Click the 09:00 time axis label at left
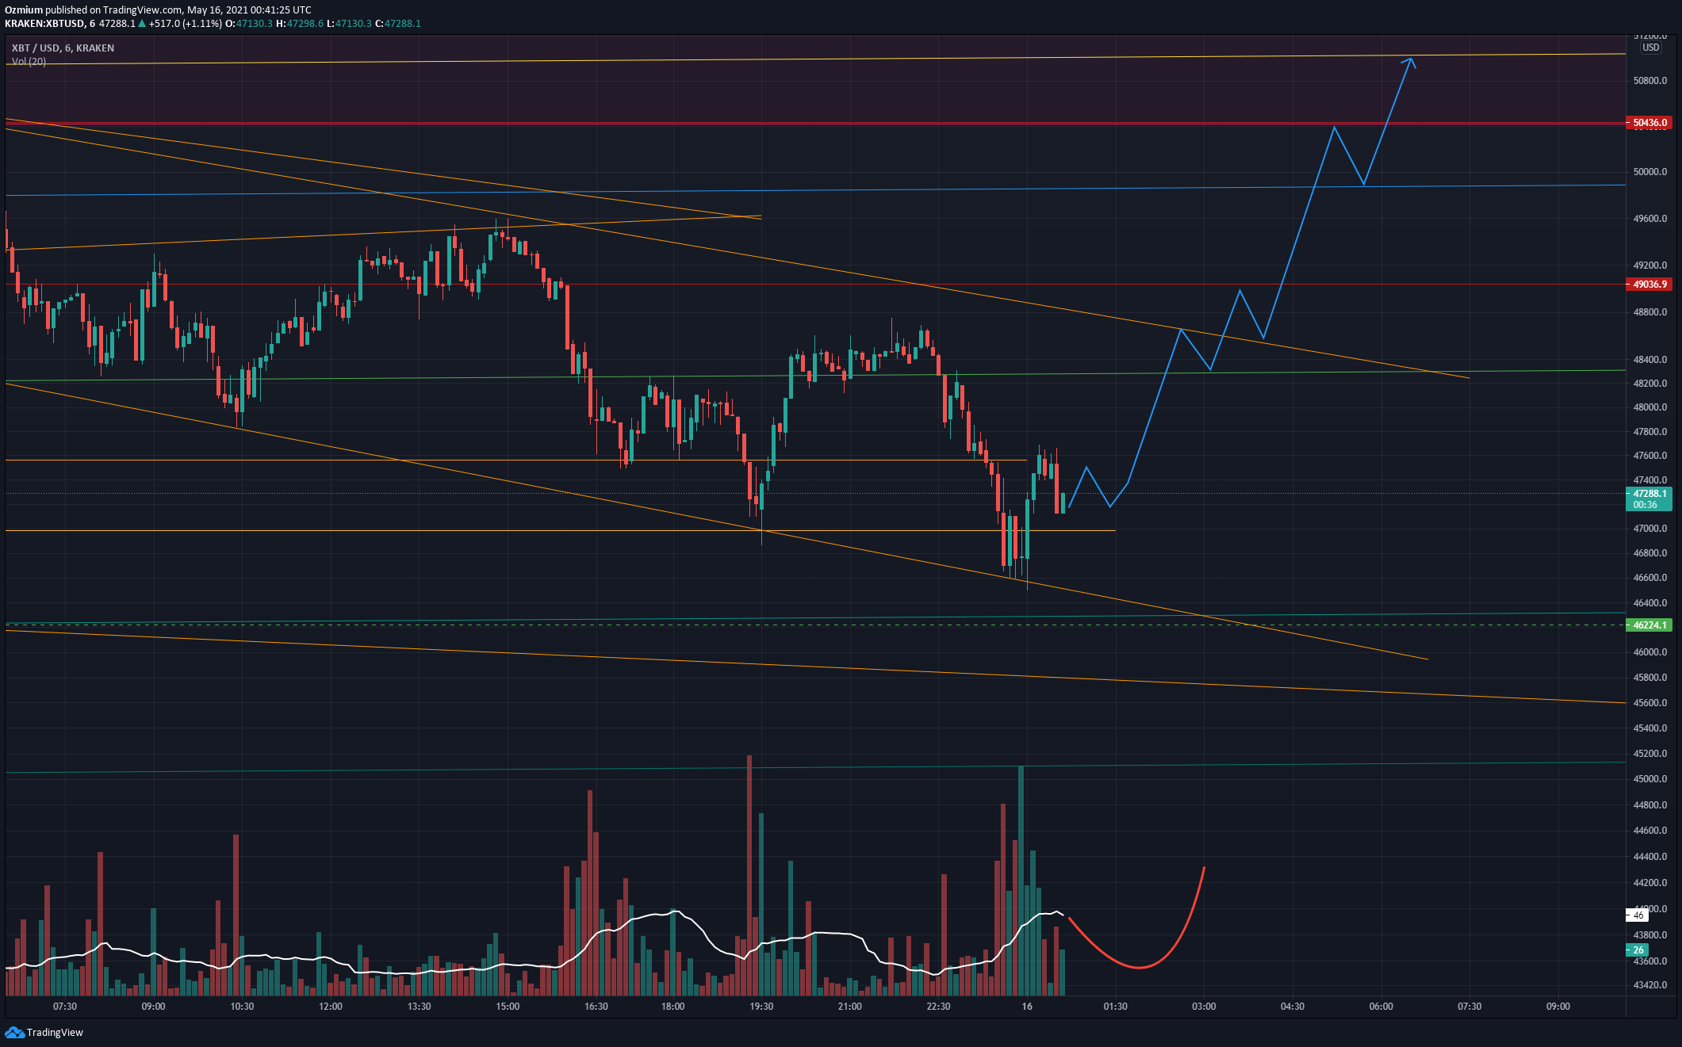This screenshot has width=1682, height=1047. [153, 1007]
